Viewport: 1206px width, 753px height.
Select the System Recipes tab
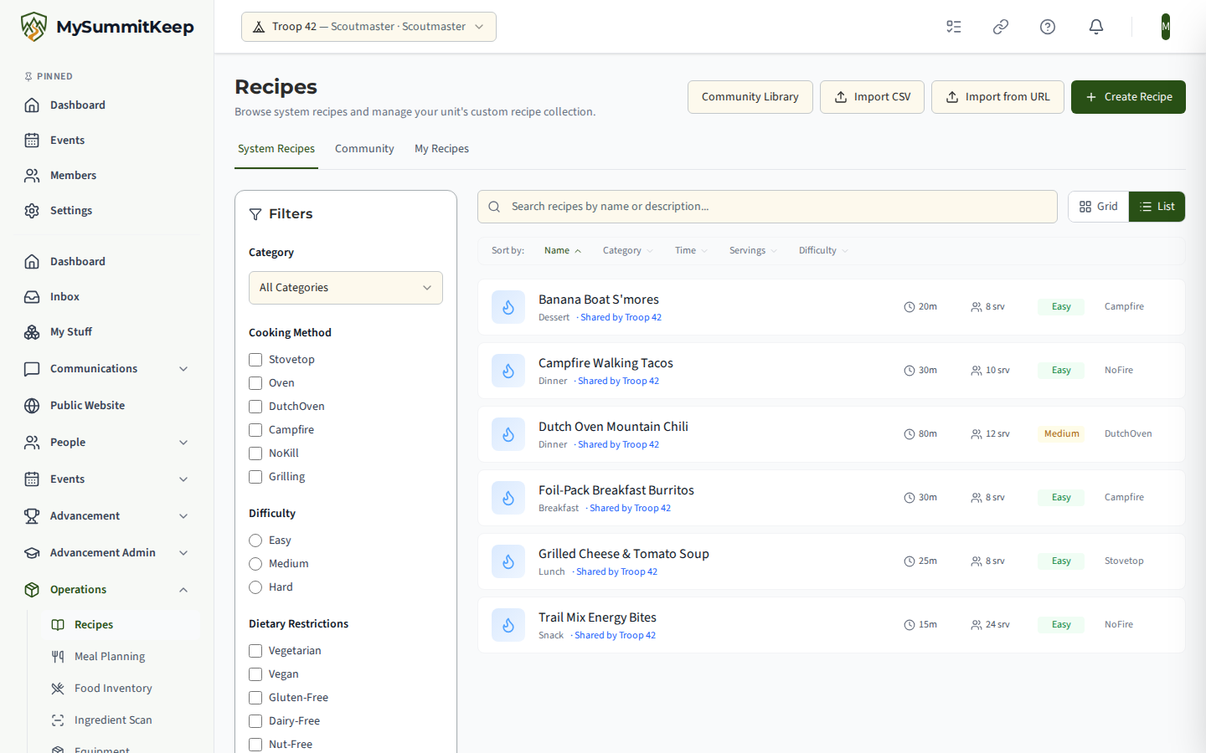click(276, 149)
